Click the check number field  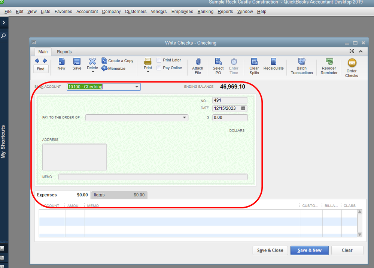[230, 100]
